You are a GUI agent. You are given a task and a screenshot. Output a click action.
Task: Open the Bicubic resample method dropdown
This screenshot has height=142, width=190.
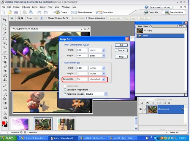[x=105, y=94]
